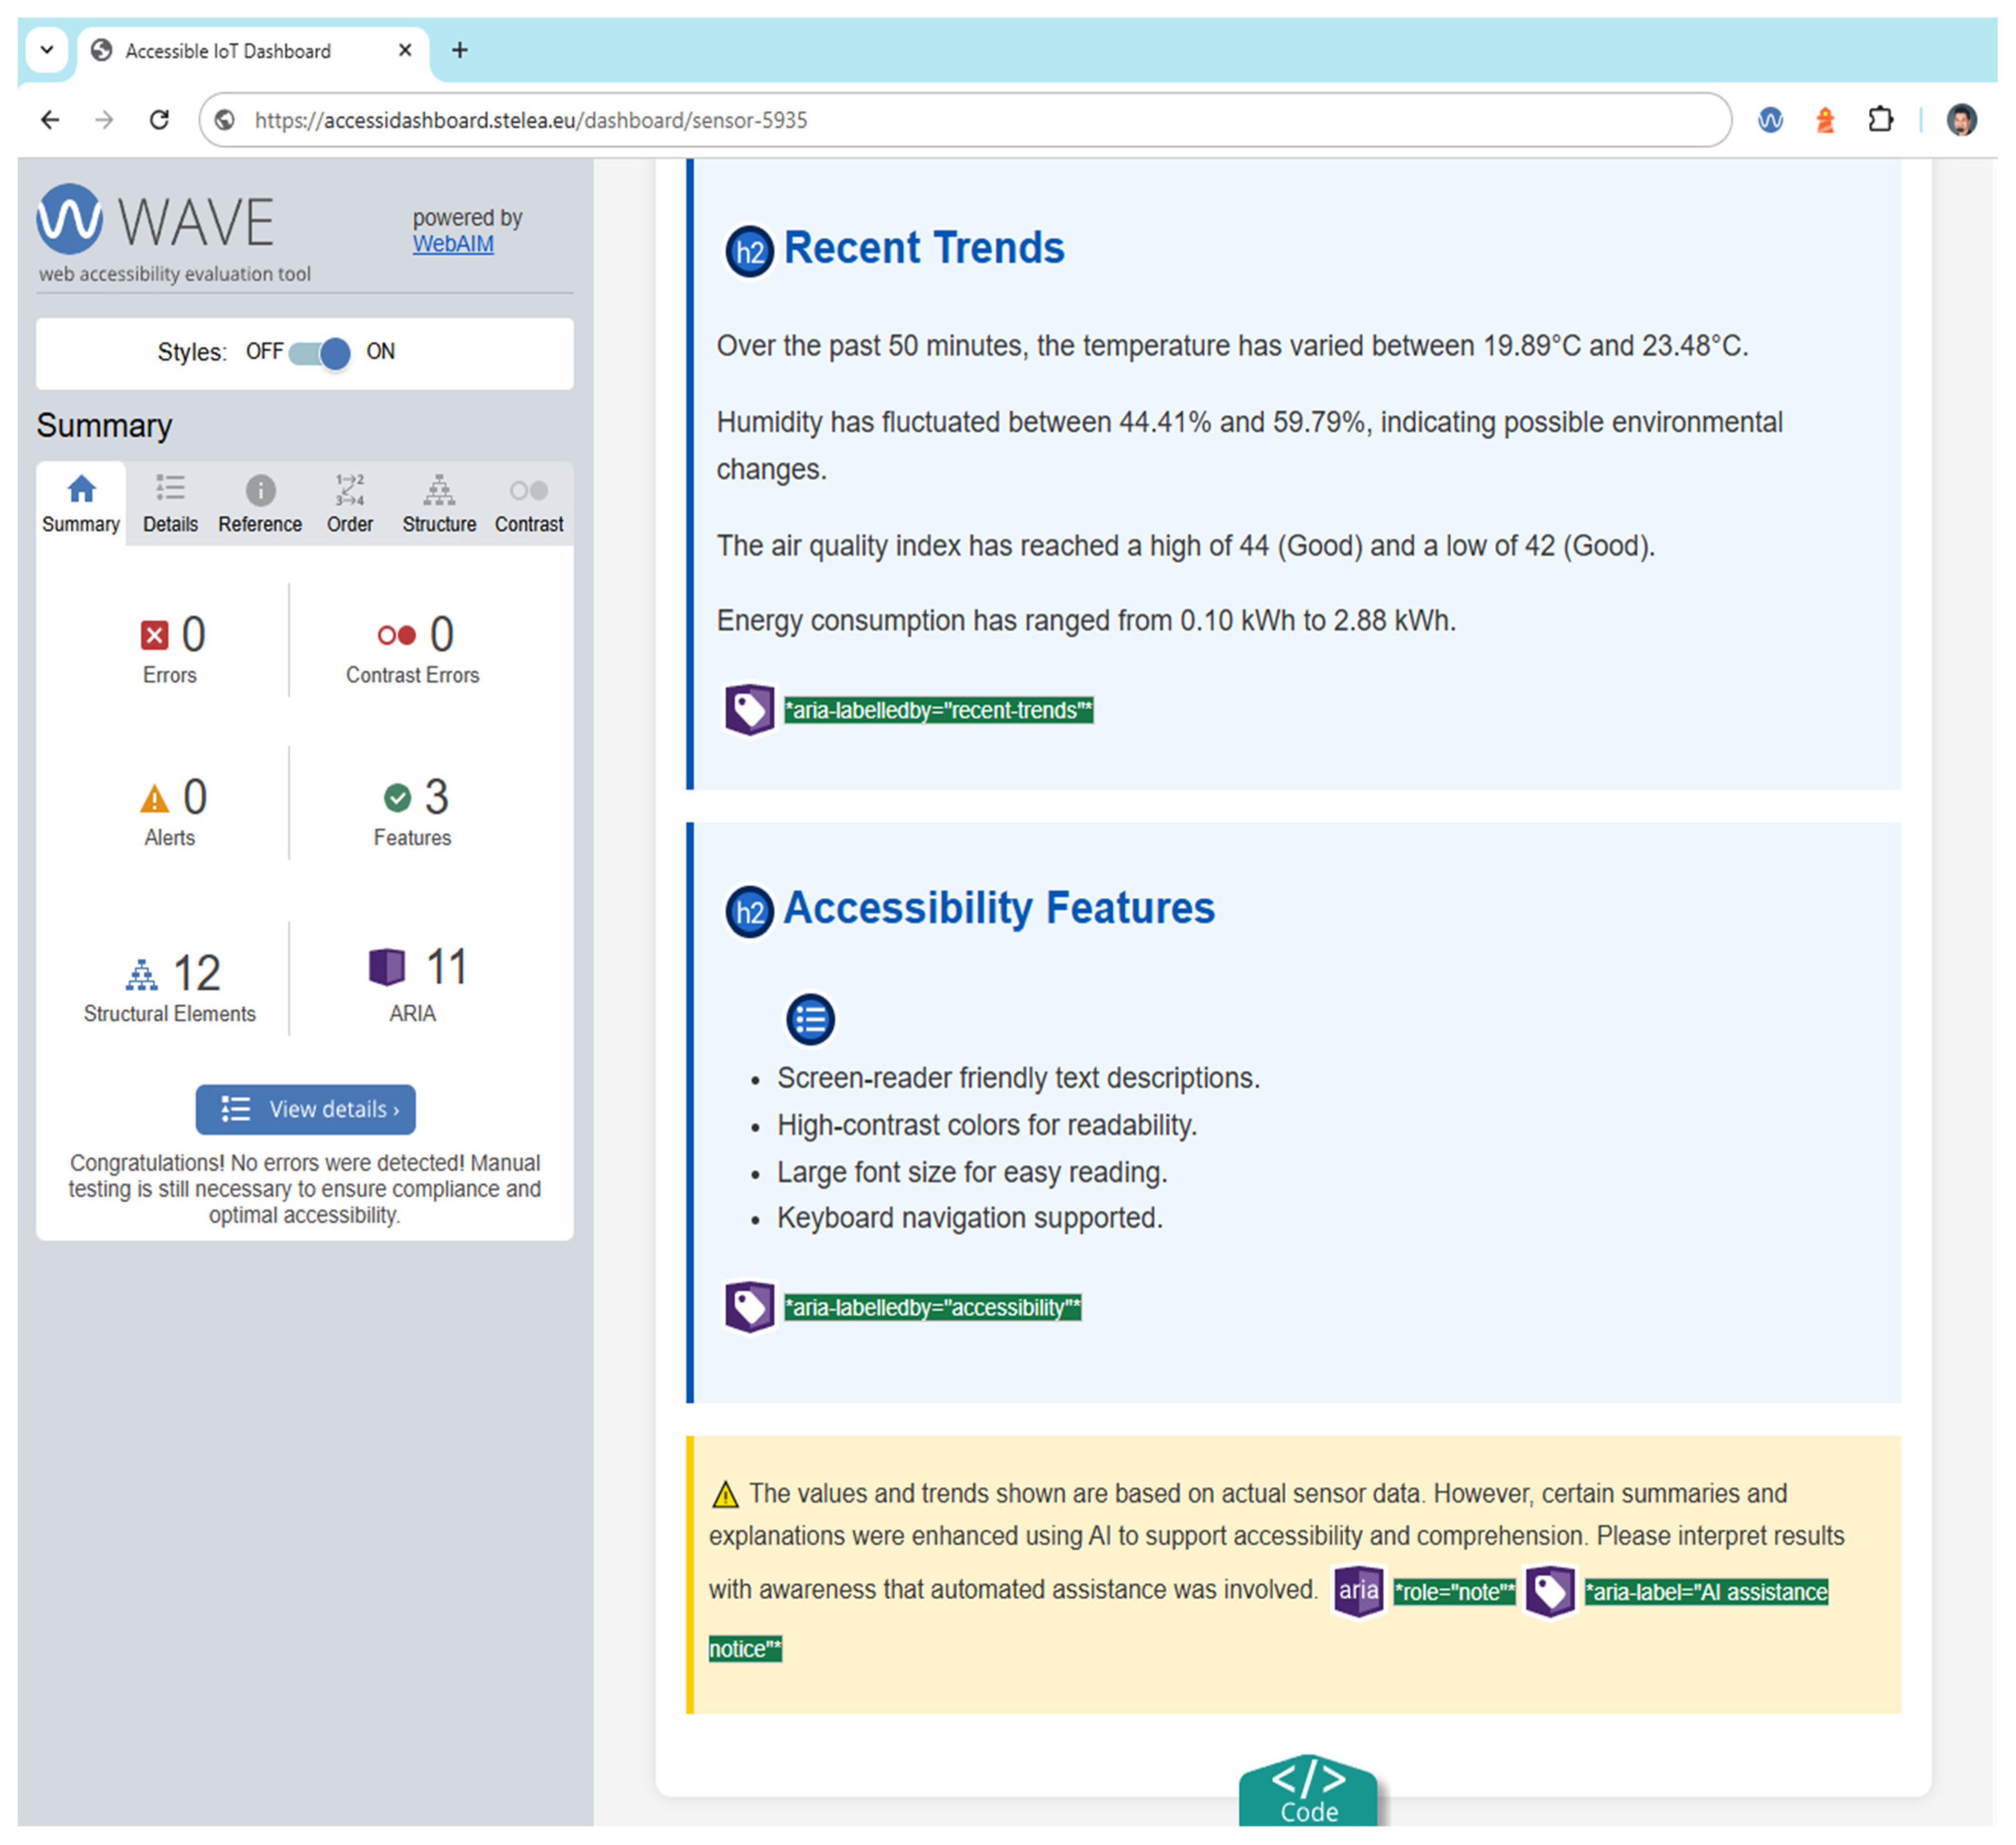Image resolution: width=2016 pixels, height=1845 pixels.
Task: Open the Reference tab
Action: (260, 504)
